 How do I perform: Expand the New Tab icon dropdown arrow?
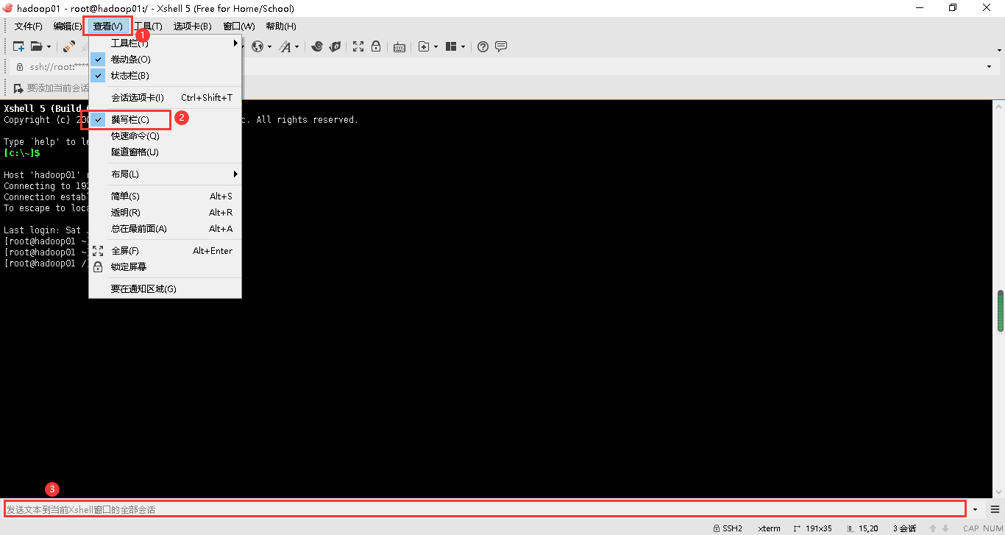click(436, 46)
